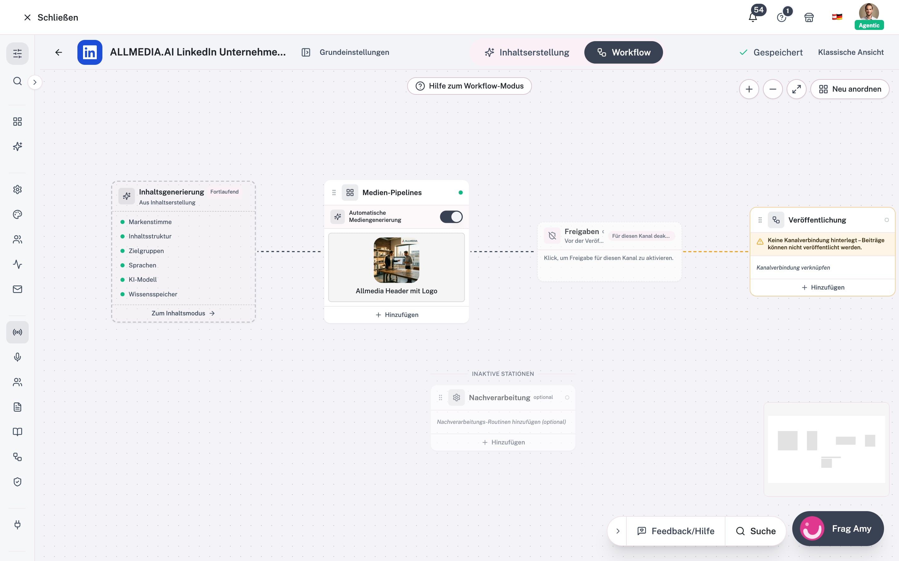Viewport: 899px width, 561px height.
Task: Open sidebar book icon
Action: pyautogui.click(x=17, y=432)
